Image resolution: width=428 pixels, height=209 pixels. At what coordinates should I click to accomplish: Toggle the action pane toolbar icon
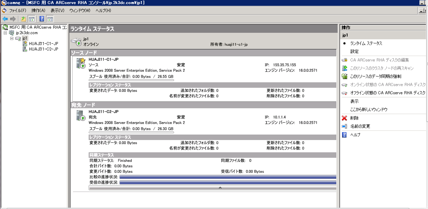50,19
